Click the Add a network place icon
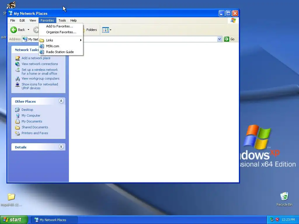The height and width of the screenshot is (224, 299). point(18,58)
